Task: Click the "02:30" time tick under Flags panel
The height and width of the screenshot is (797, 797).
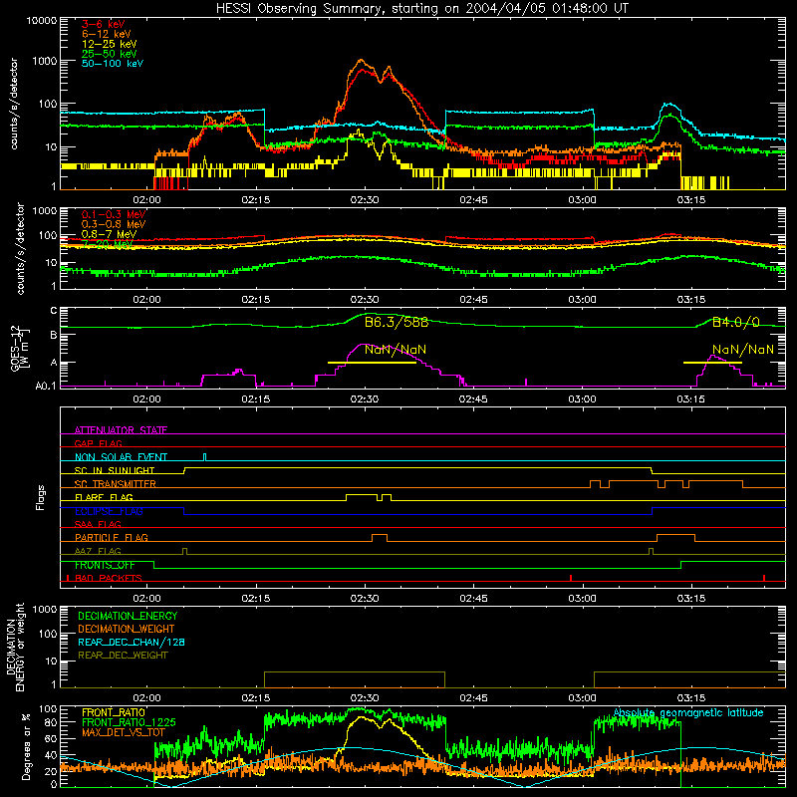Action: coord(365,599)
